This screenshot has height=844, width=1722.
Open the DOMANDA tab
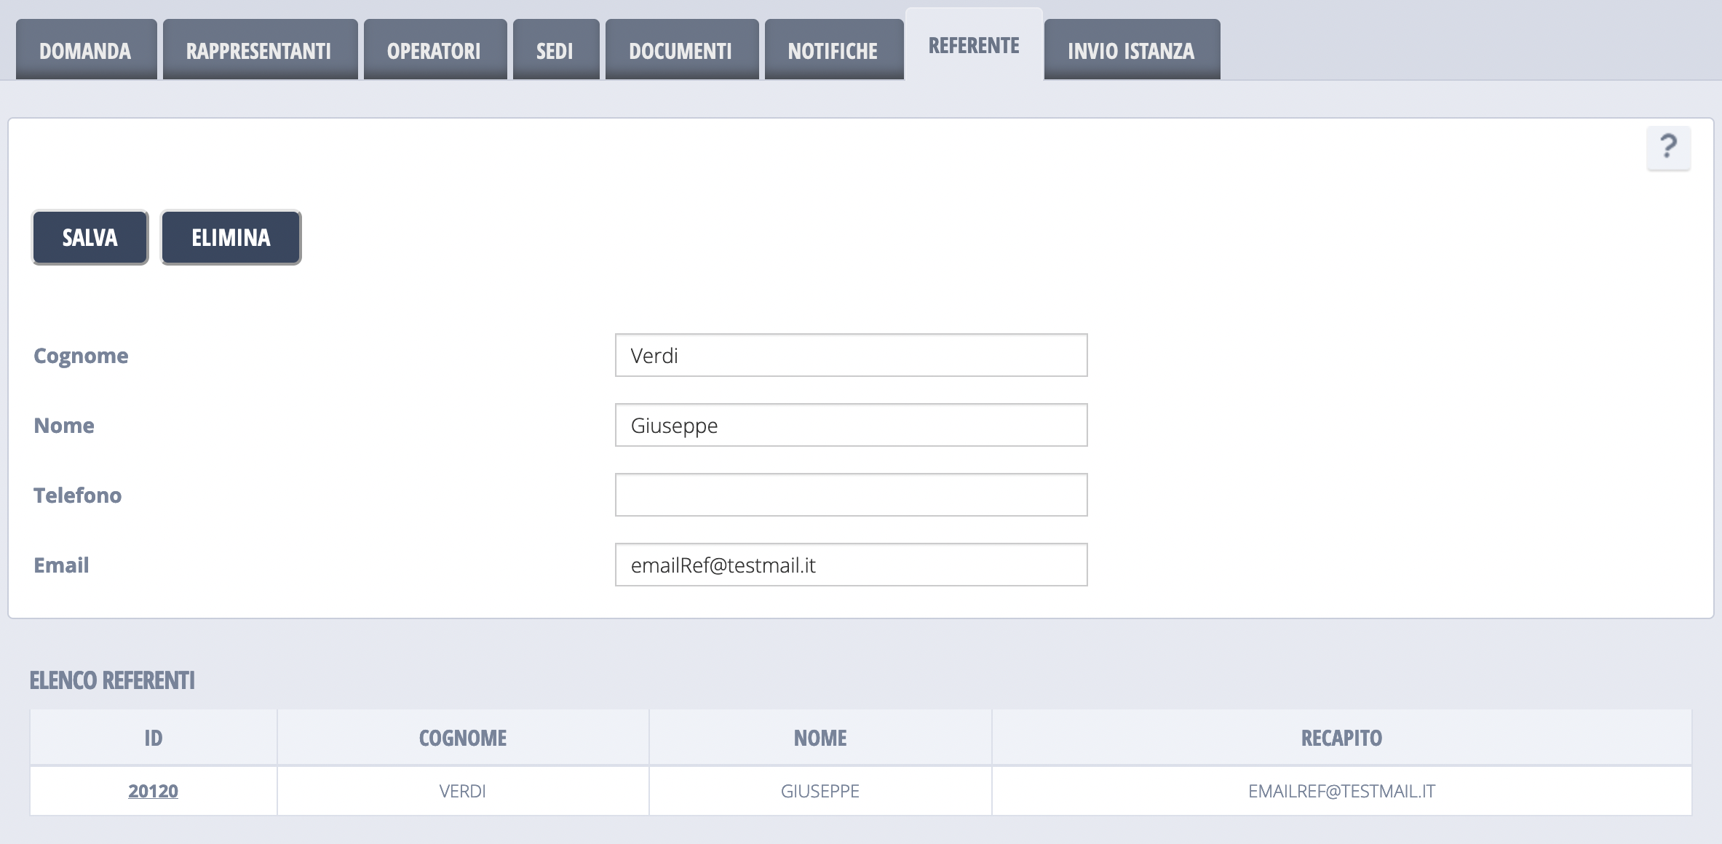pos(86,50)
